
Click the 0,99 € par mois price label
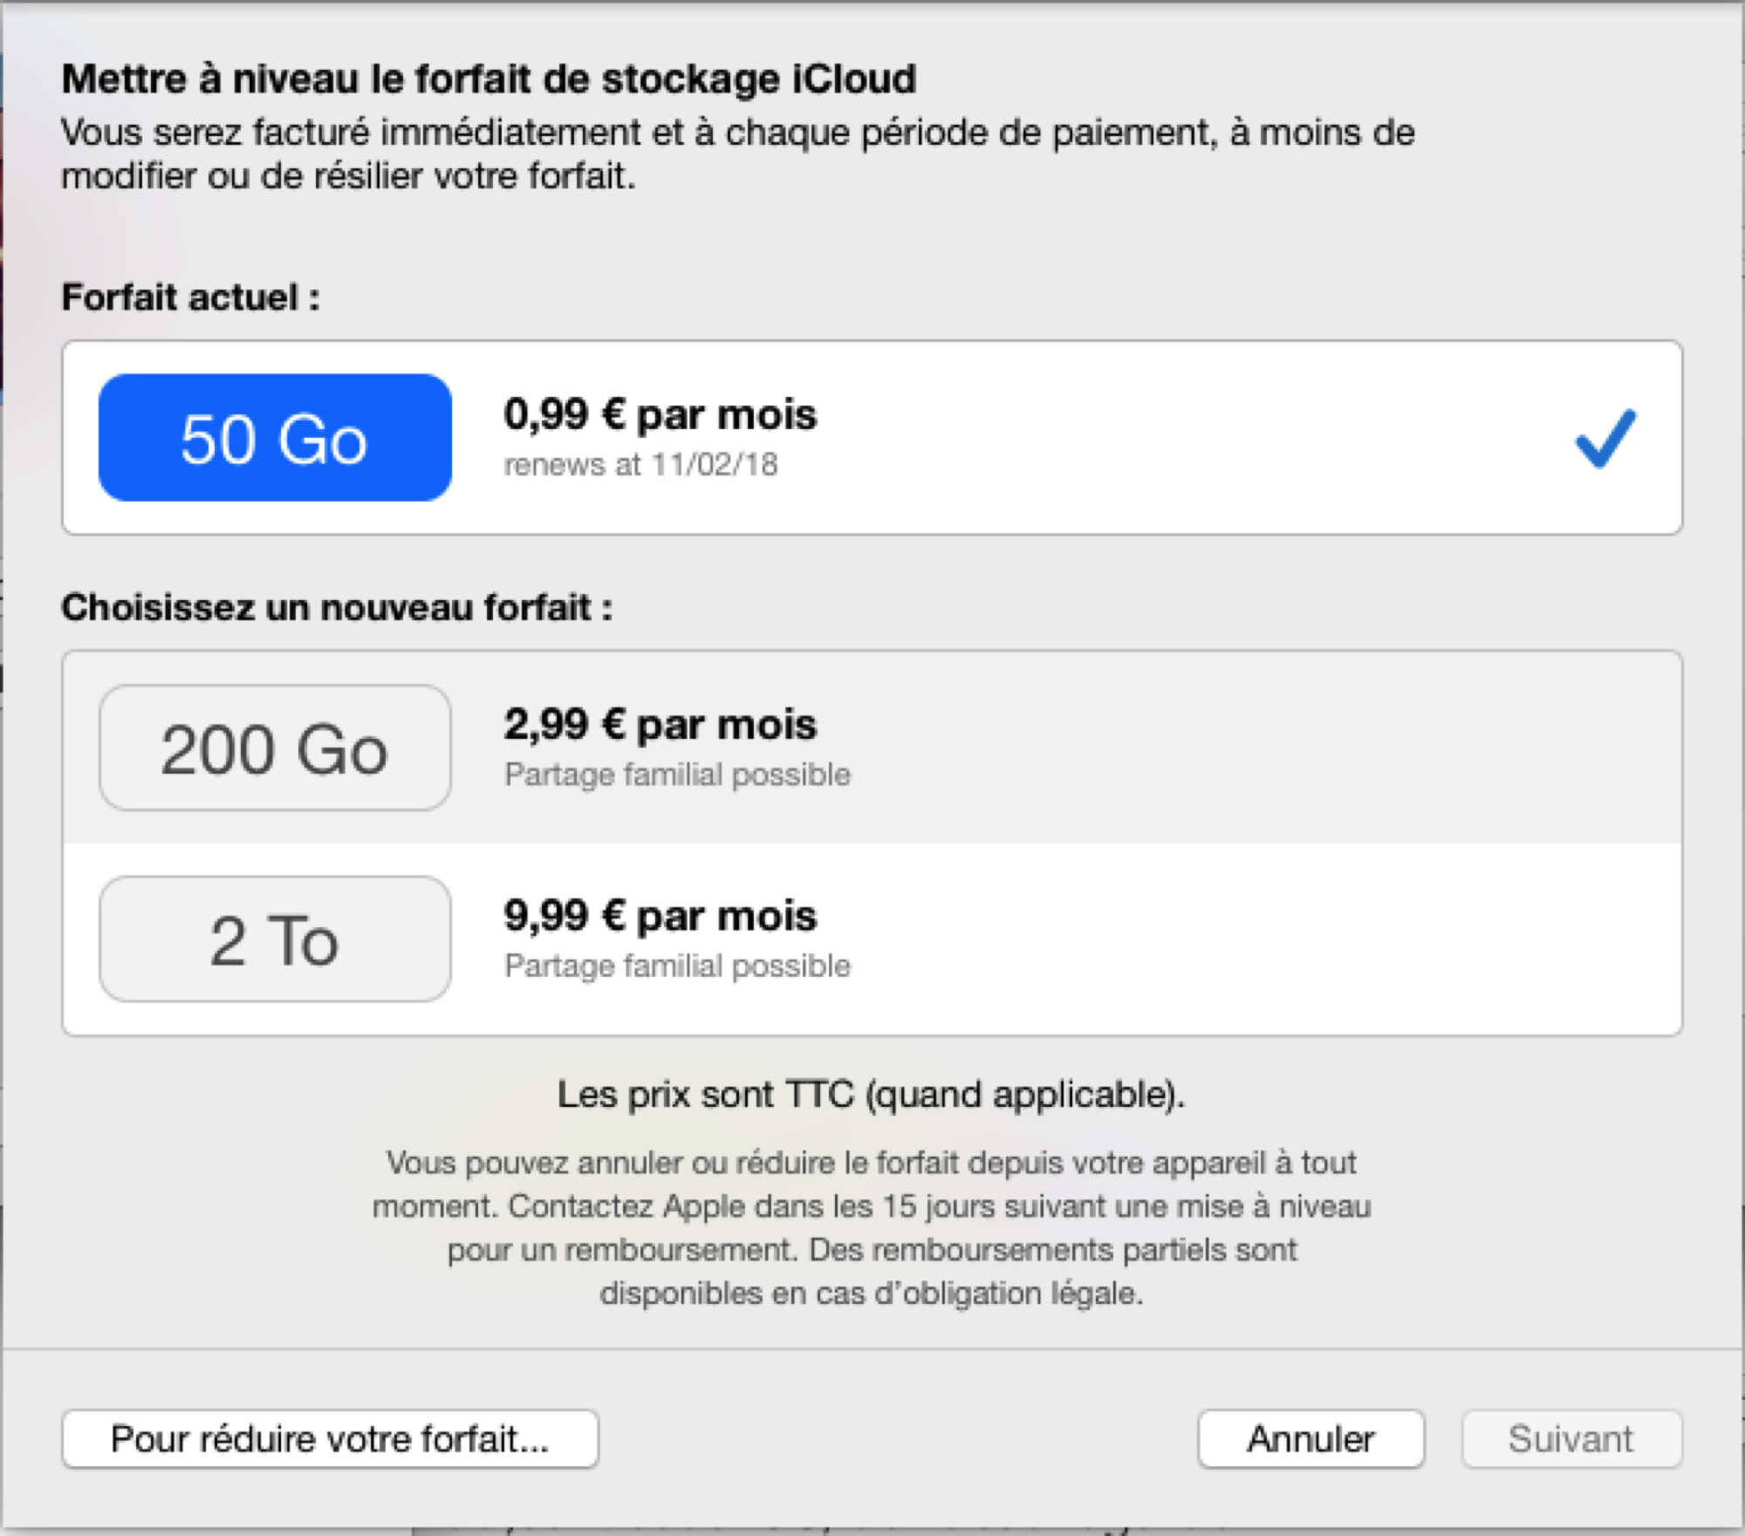[660, 414]
